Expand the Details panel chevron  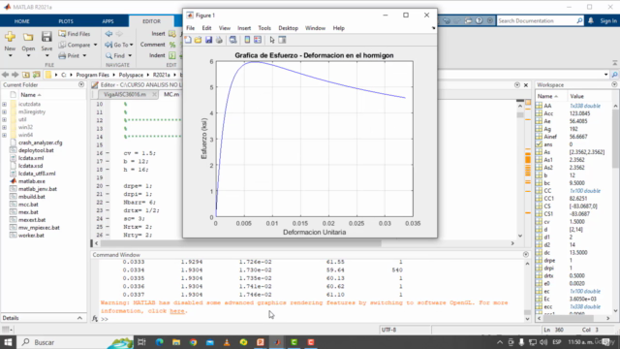(79, 318)
